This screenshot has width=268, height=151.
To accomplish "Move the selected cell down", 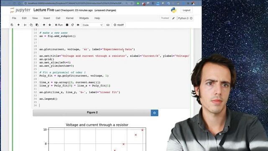I will (x=50, y=25).
